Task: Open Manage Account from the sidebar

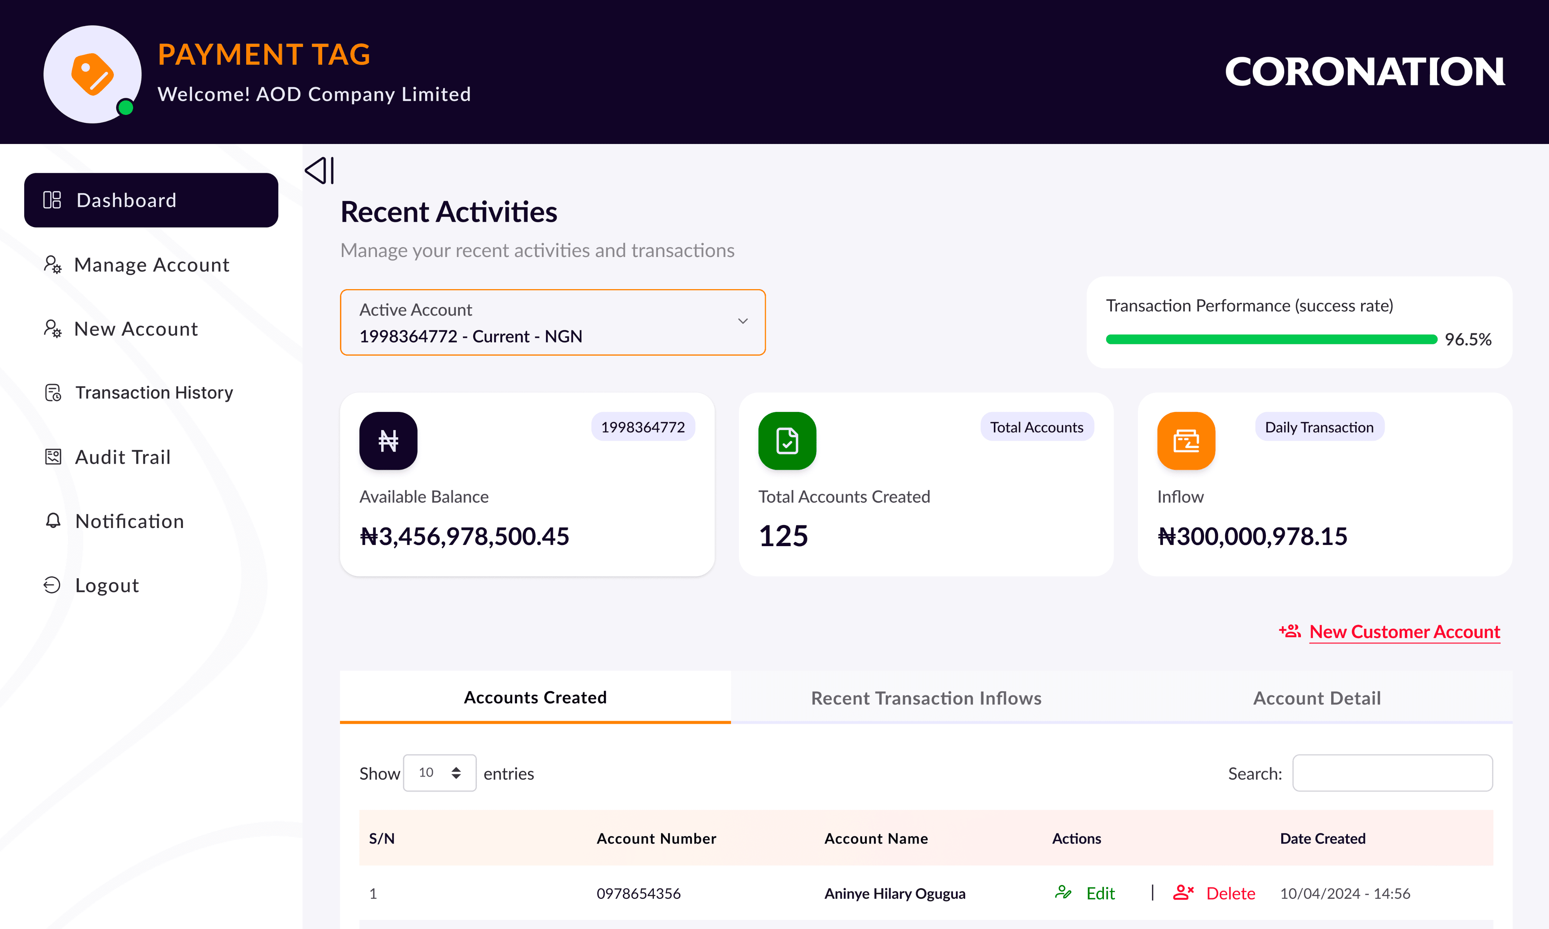Action: (x=152, y=265)
